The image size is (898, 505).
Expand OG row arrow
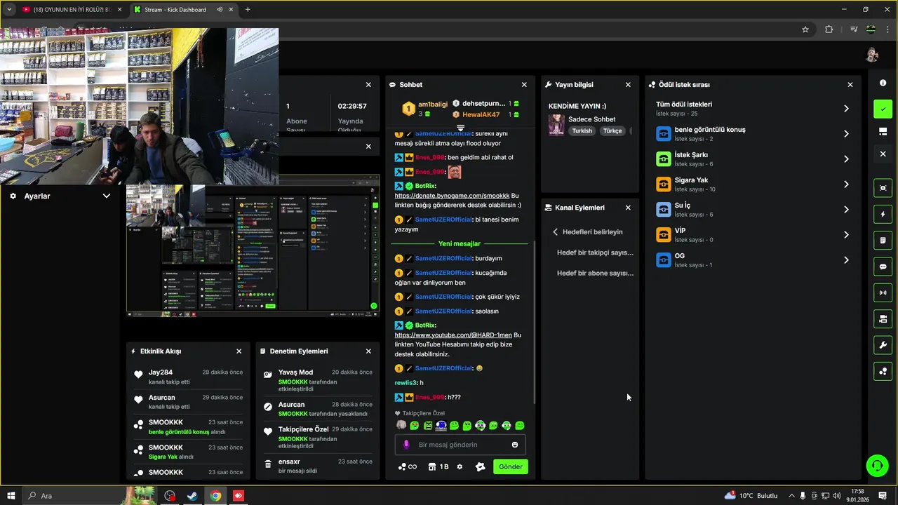pos(846,260)
